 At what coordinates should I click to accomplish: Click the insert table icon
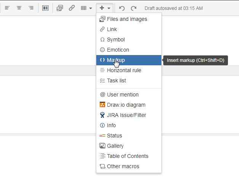pyautogui.click(x=83, y=8)
